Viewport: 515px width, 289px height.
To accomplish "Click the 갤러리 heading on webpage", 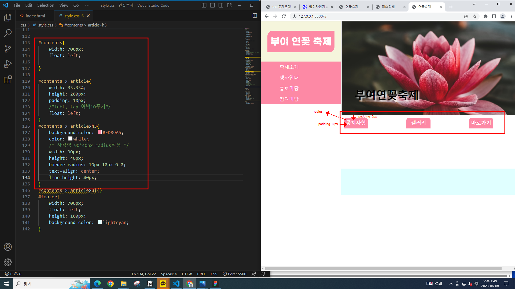I will [418, 123].
